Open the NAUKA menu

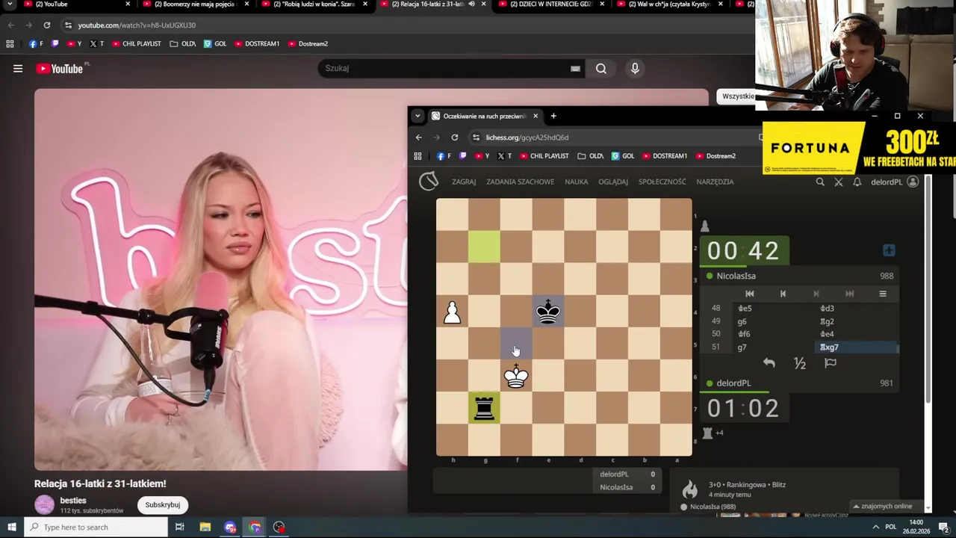coord(576,182)
